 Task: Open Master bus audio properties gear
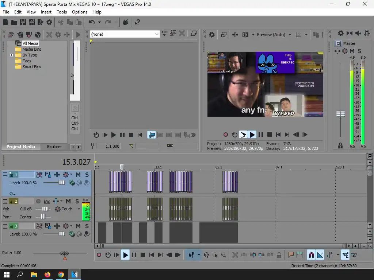pos(341,33)
